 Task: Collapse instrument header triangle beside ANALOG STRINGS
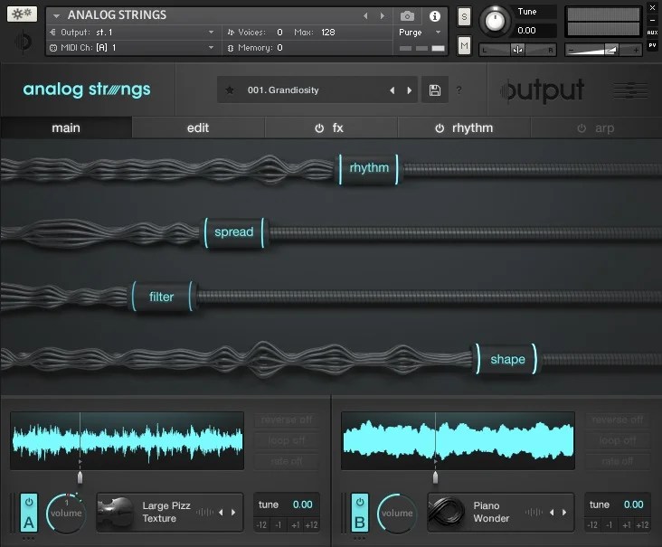[56, 16]
